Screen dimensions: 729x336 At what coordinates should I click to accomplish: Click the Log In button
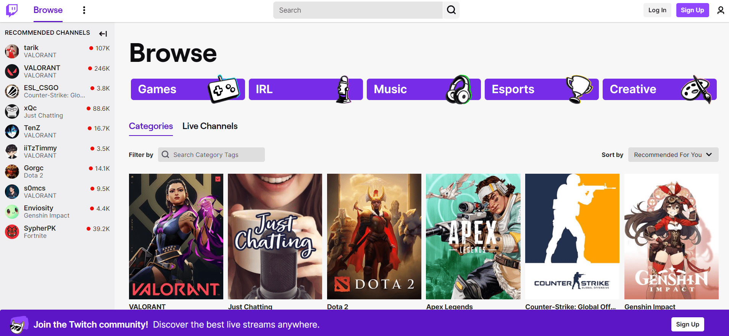point(657,10)
